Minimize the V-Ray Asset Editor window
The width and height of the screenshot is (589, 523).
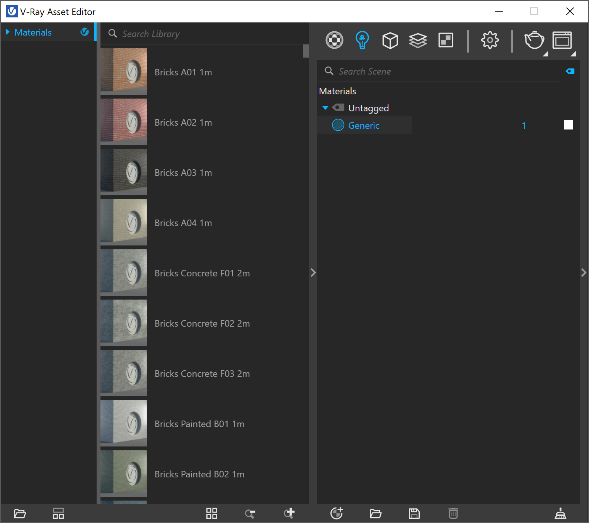click(x=499, y=11)
